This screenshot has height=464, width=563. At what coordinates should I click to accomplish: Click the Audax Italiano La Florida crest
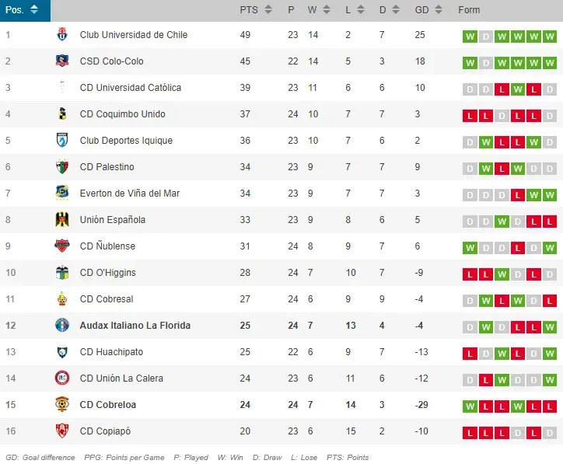(62, 326)
